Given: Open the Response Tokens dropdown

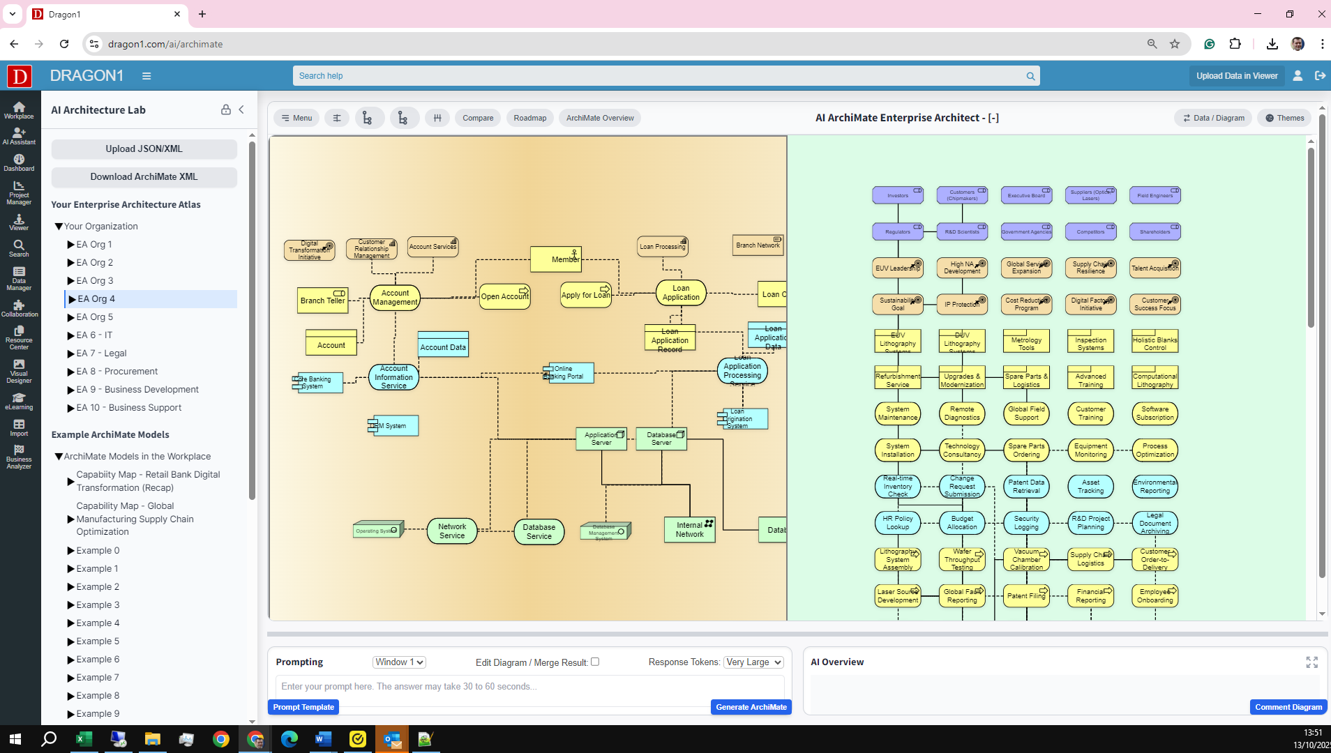Looking at the screenshot, I should 753,662.
